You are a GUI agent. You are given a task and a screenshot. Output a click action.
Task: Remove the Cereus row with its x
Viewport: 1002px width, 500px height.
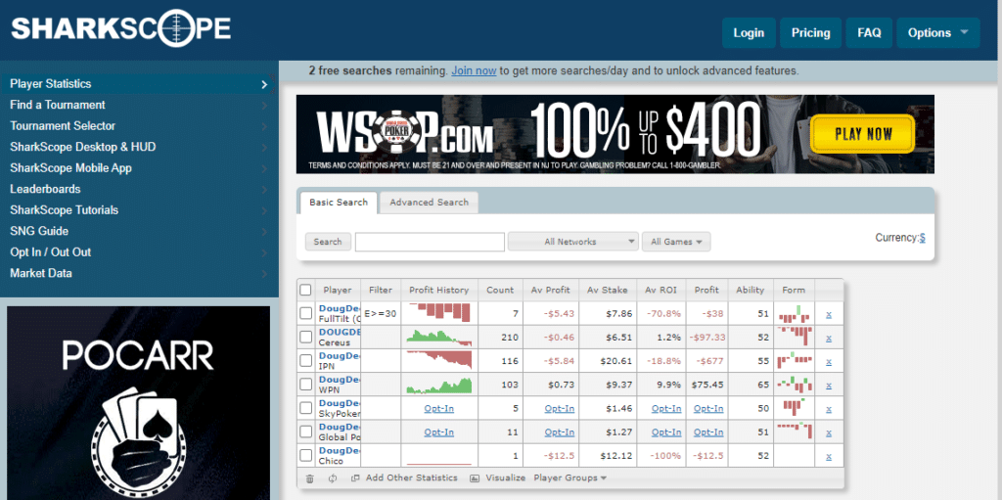pos(829,339)
